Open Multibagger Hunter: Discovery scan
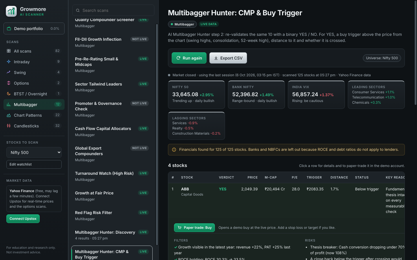417x260 pixels. pos(112,235)
